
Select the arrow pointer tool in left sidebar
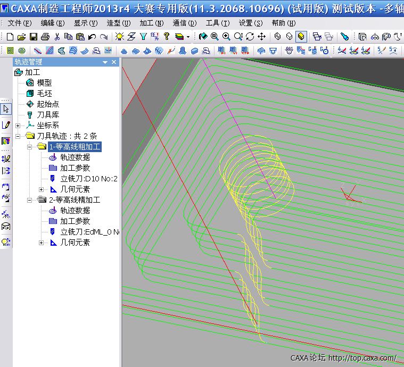(6, 109)
